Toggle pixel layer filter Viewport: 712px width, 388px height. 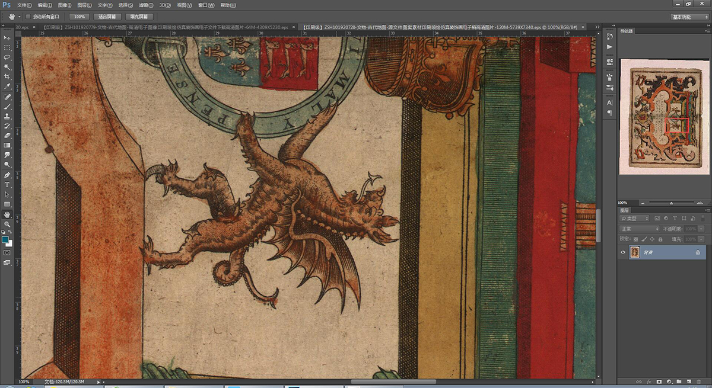pos(657,219)
